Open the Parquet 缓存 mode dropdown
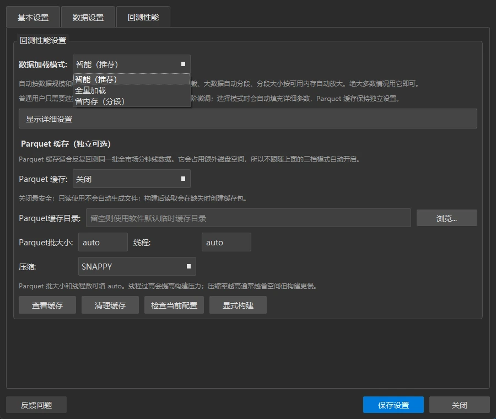Image resolution: width=496 pixels, height=419 pixels. [x=131, y=179]
